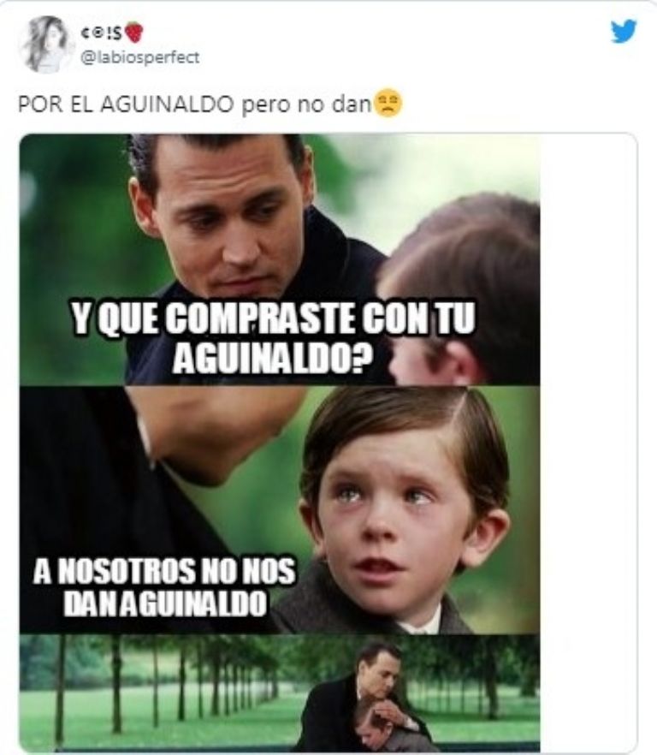Click the word AGUINALDO in the tweet text

(167, 104)
